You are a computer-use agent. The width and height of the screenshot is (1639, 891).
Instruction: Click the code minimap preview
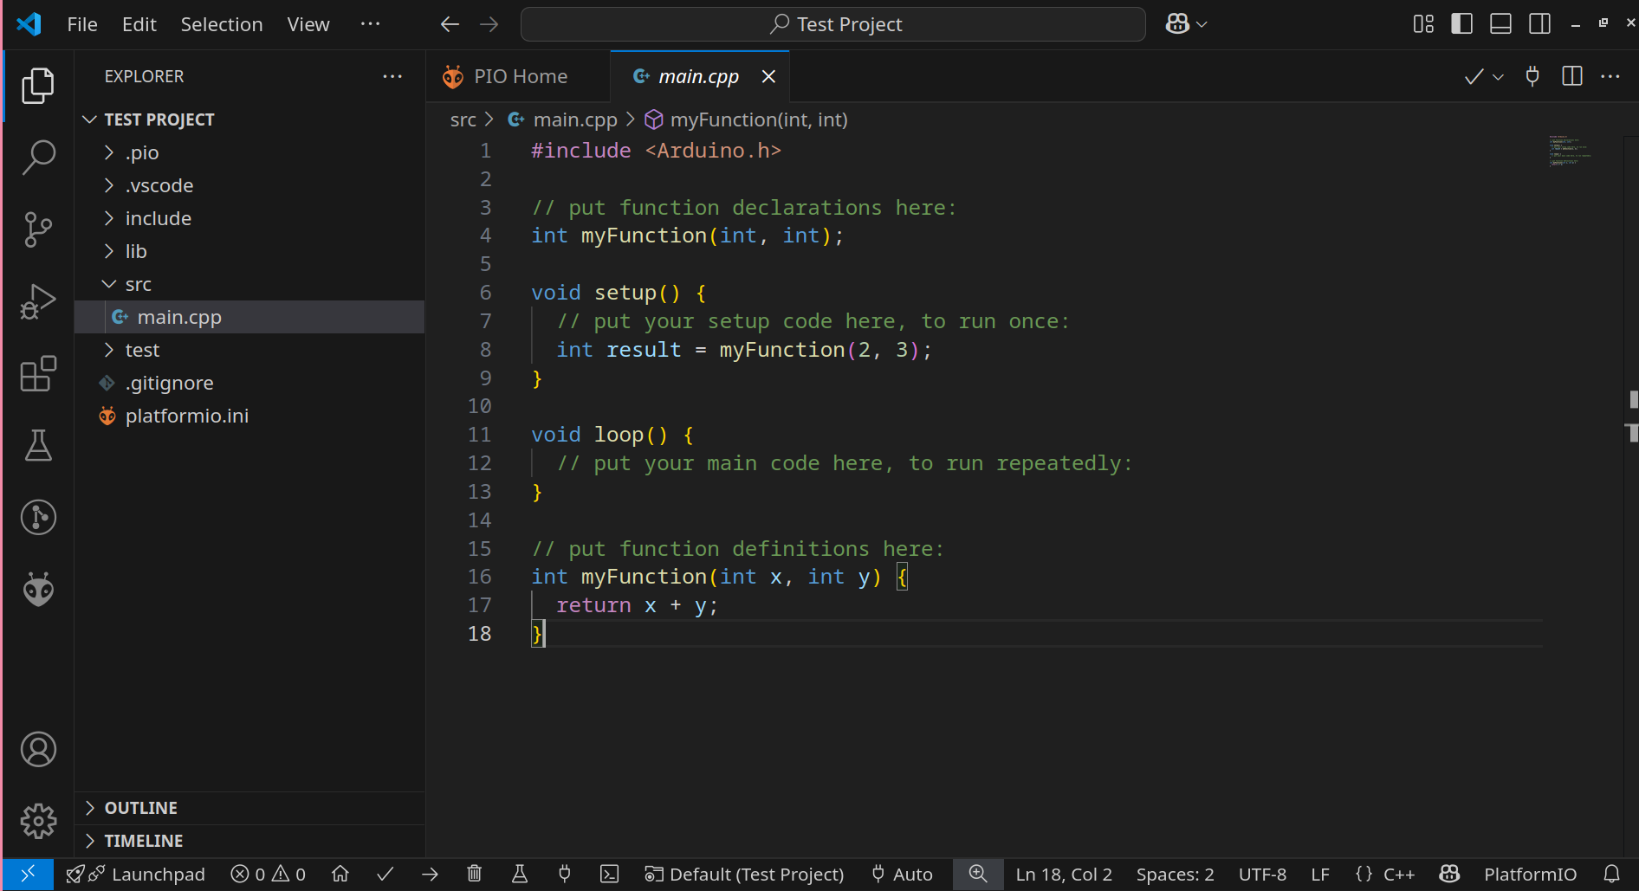click(1570, 150)
